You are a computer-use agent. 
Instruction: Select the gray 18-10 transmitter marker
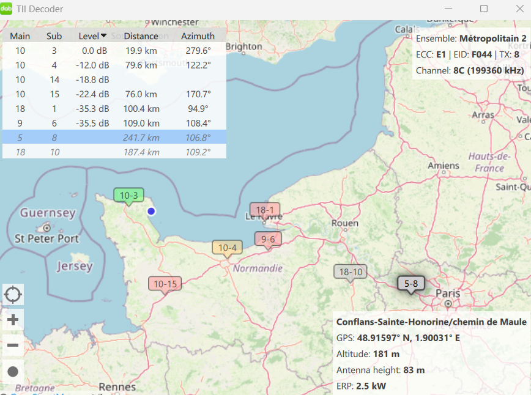coord(351,272)
